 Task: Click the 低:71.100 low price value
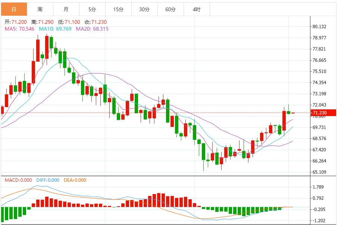(x=69, y=22)
